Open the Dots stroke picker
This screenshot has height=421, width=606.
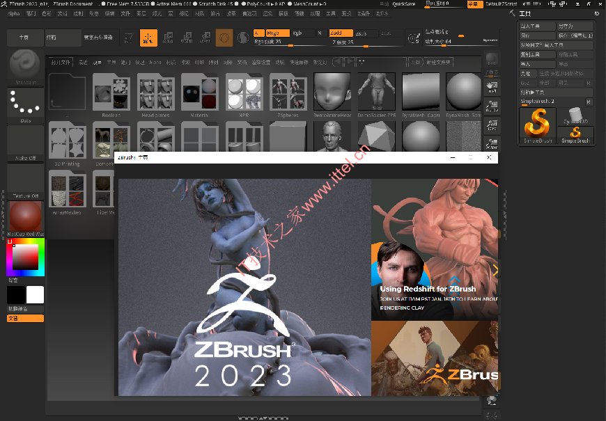[x=25, y=105]
